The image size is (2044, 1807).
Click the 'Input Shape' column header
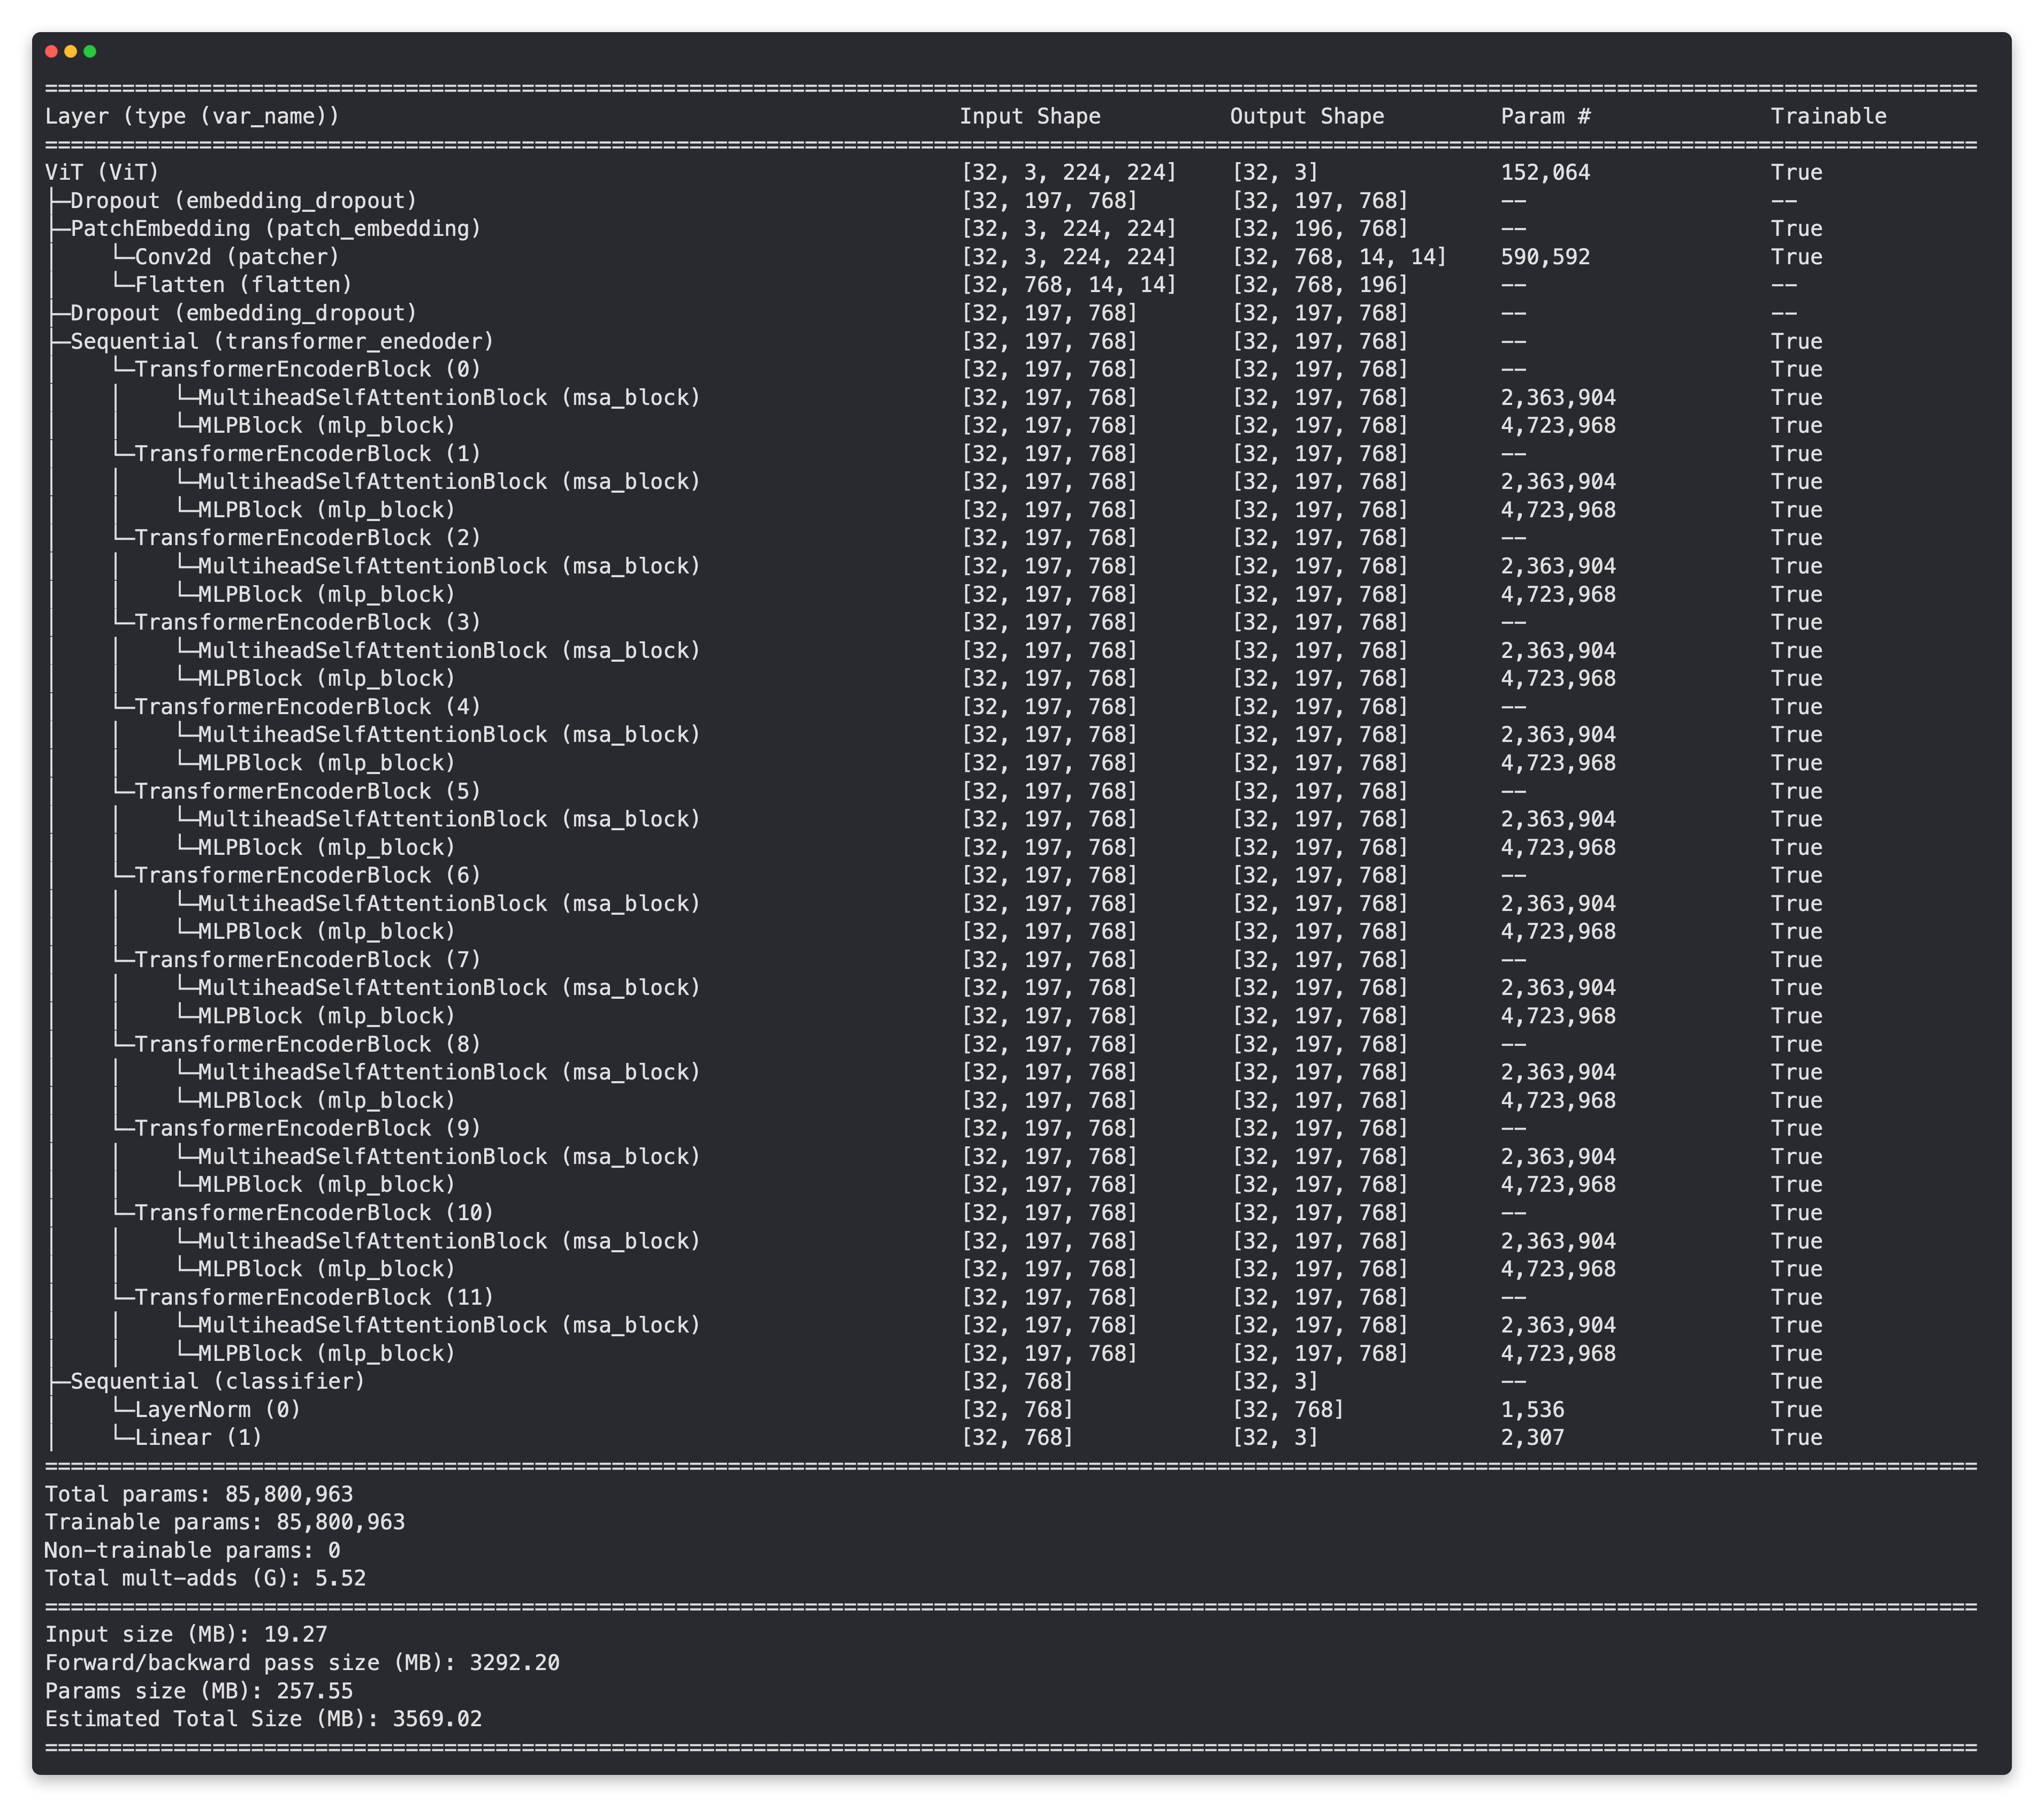pyautogui.click(x=1029, y=116)
